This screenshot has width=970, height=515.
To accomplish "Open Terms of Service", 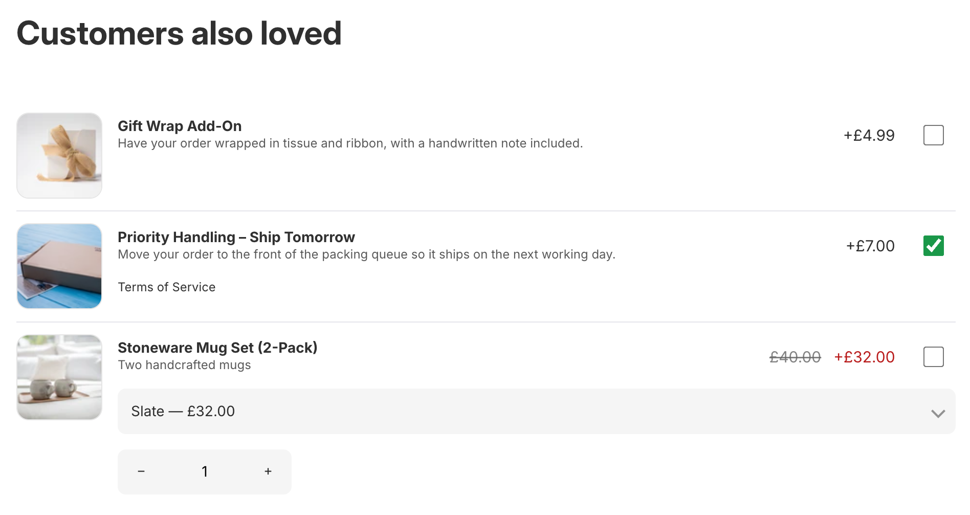I will (x=166, y=287).
